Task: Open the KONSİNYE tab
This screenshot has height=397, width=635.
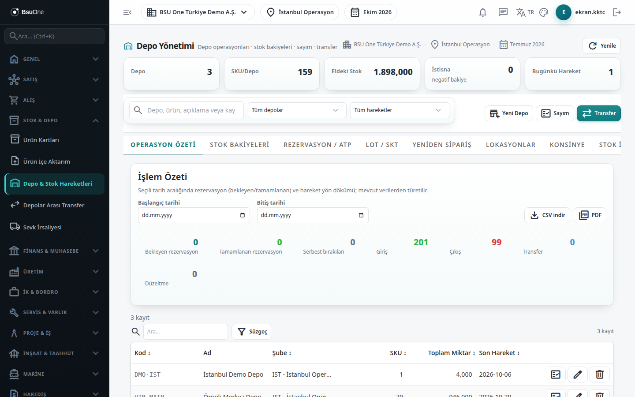Action: pyautogui.click(x=567, y=145)
